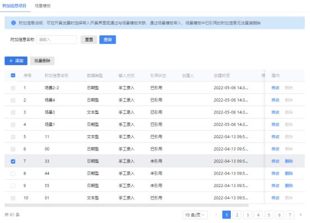
Task: Click 修改 for row 5 named 11
Action: pos(275,137)
